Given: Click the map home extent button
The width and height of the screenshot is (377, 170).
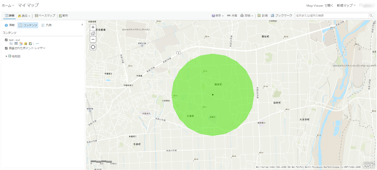Looking at the screenshot, I should (93, 33).
